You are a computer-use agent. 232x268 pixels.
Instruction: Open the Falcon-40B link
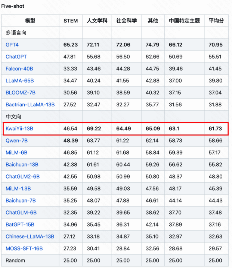point(19,69)
